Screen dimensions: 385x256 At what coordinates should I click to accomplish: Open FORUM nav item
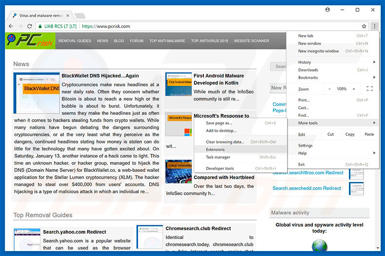point(136,41)
